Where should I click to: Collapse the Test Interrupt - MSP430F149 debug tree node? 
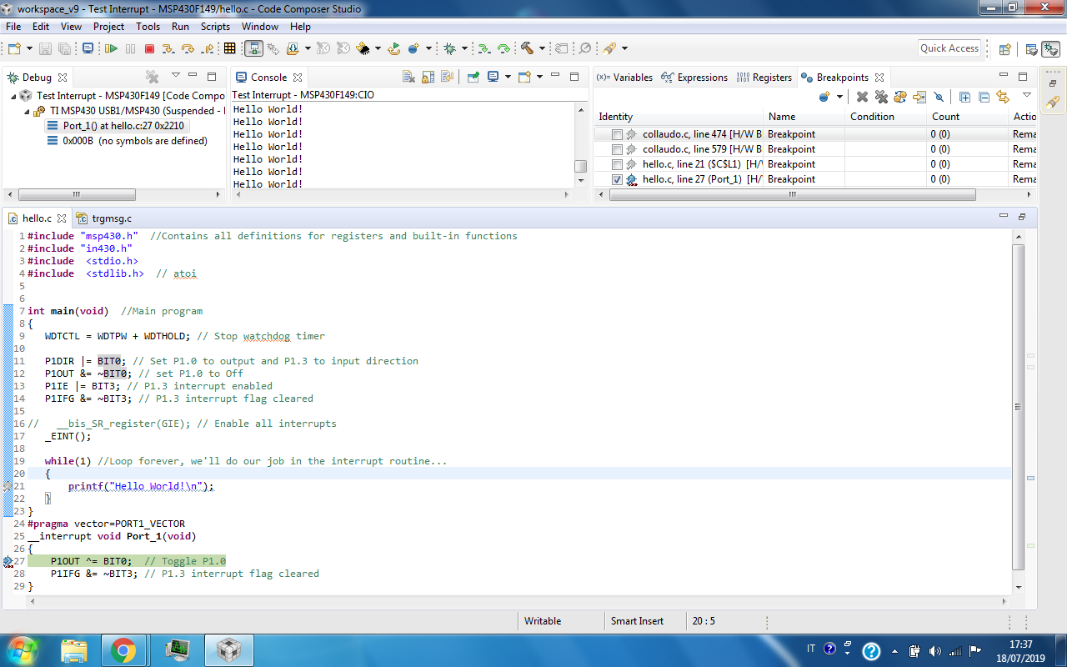[x=13, y=96]
